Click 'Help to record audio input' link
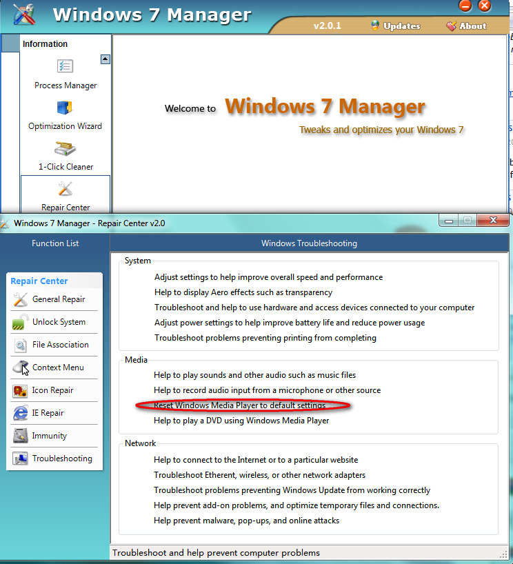513x564 pixels. click(267, 390)
